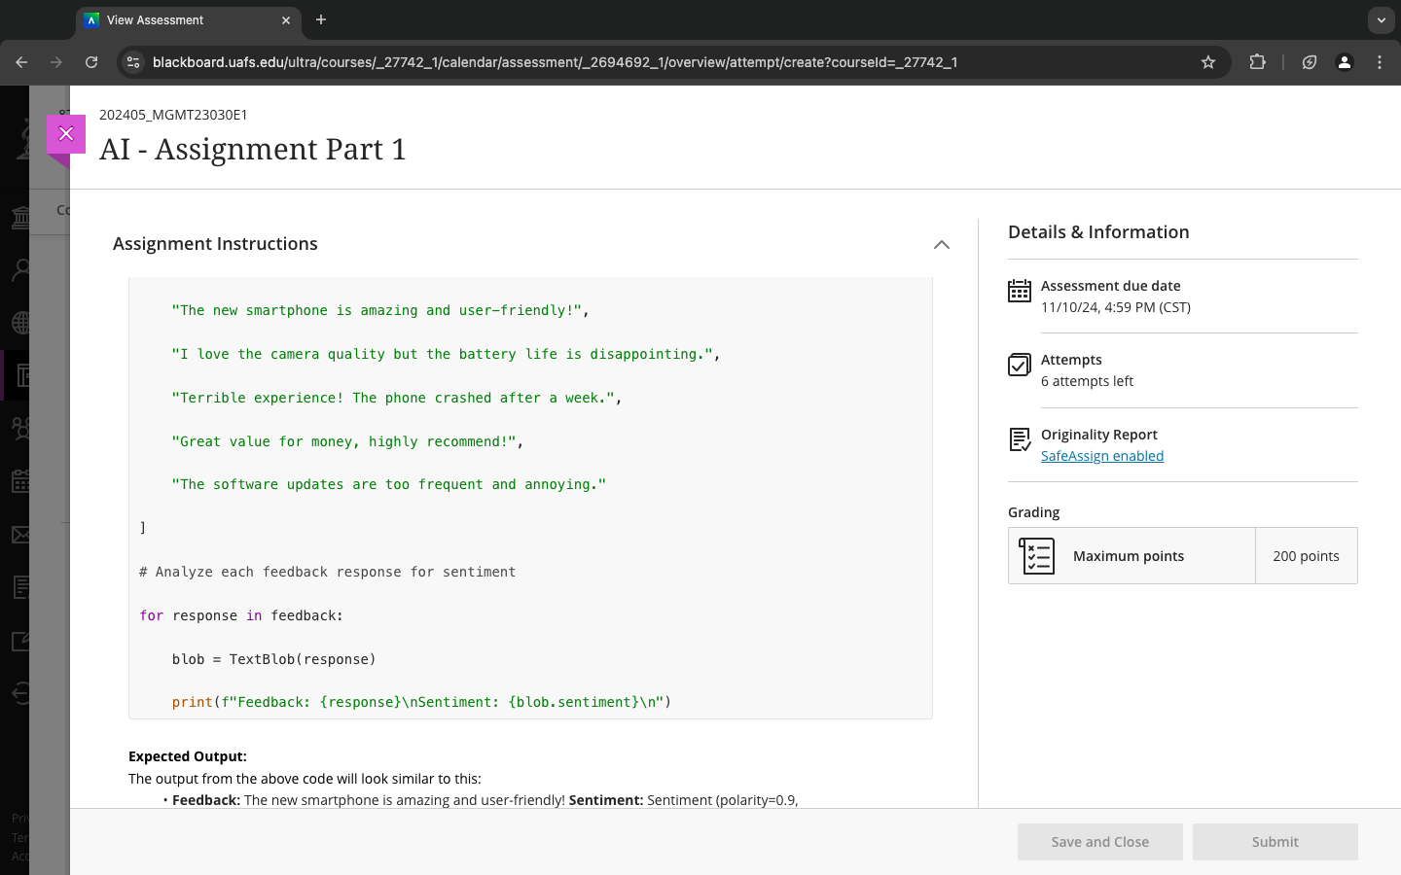Click the 'I love the camera quality' string
Screen dimensions: 1401x875
447,354
